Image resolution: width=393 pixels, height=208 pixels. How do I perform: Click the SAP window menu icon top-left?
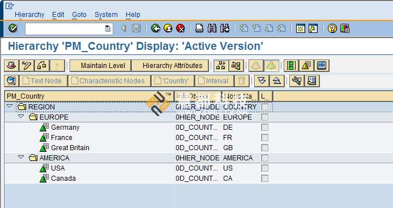point(10,6)
